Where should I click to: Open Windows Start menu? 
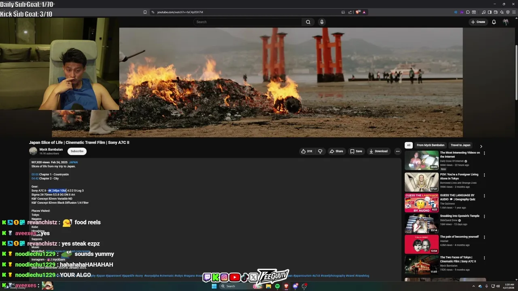tap(214, 286)
